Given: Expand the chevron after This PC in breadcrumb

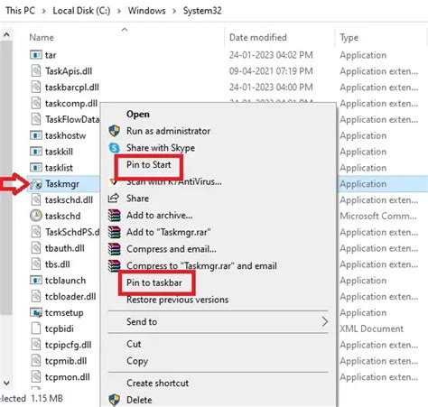Looking at the screenshot, I should tap(44, 11).
